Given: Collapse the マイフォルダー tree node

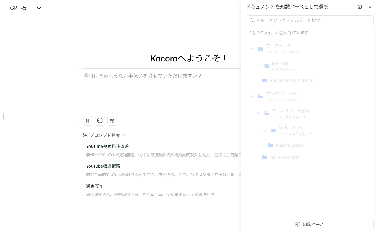Looking at the screenshot, I should pyautogui.click(x=252, y=49).
